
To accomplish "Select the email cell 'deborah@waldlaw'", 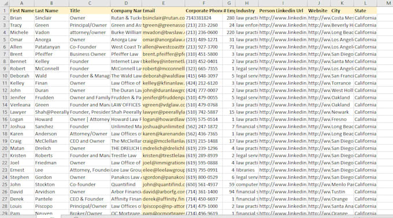I will (x=164, y=76).
